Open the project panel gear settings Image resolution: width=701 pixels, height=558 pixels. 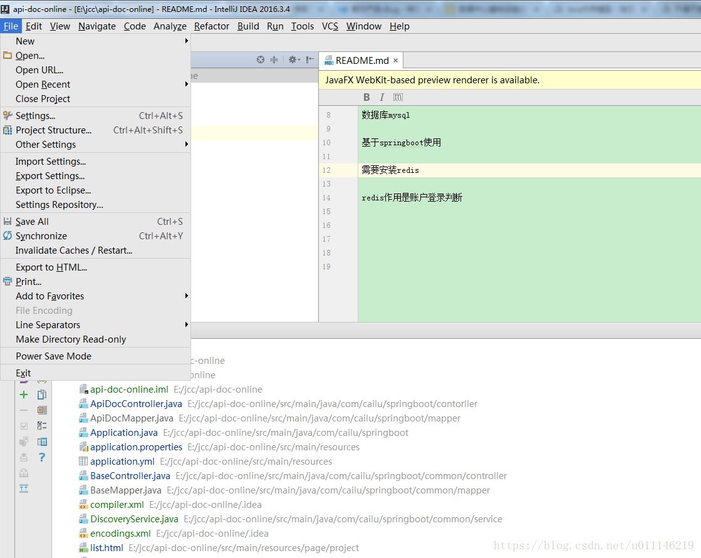point(294,59)
